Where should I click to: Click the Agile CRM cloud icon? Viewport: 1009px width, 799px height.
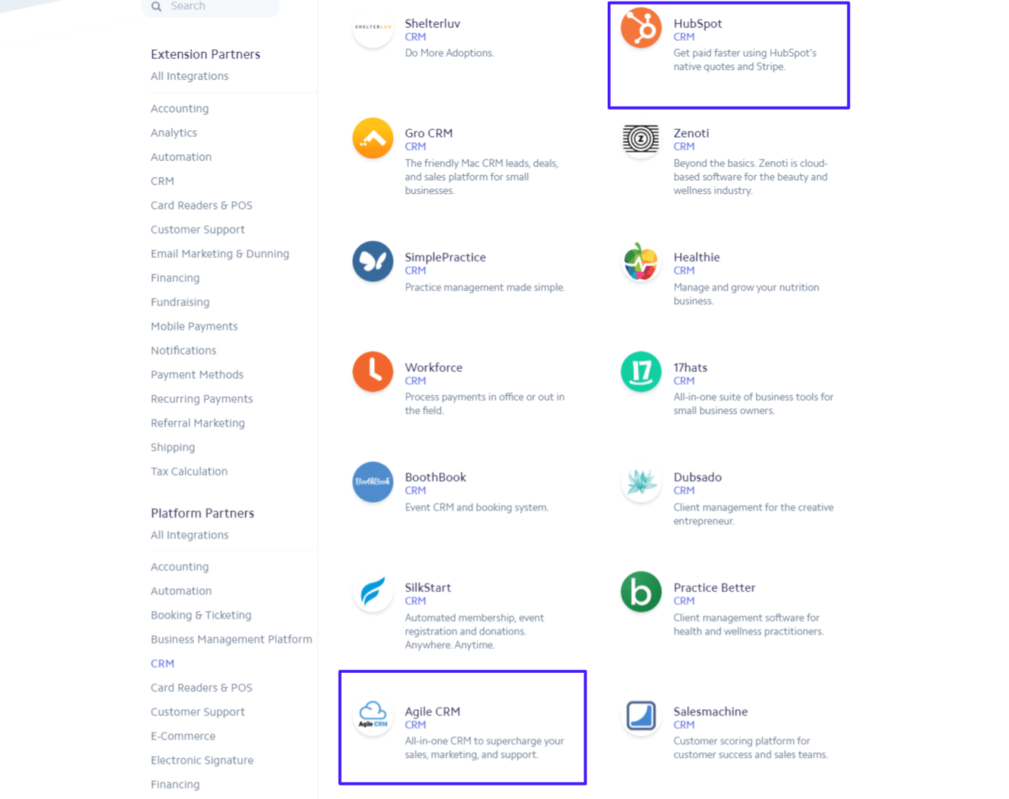(373, 715)
